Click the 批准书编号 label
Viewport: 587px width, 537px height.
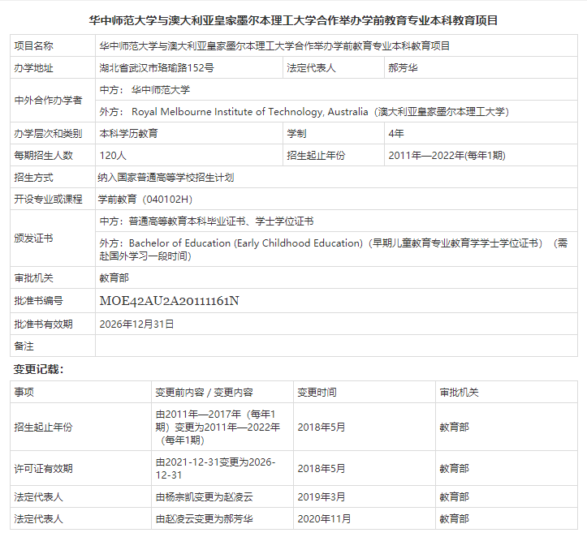[38, 301]
